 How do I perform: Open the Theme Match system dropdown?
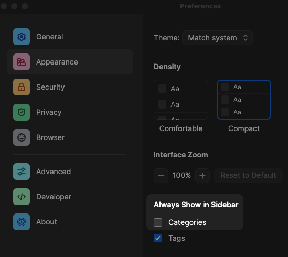coord(217,38)
